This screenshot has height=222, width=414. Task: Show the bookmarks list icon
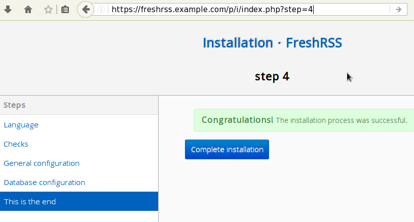[x=65, y=9]
